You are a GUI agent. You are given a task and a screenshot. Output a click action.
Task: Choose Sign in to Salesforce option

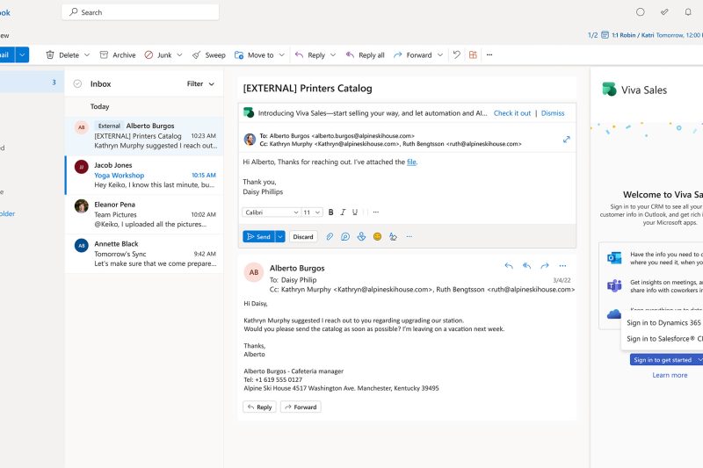pos(664,339)
